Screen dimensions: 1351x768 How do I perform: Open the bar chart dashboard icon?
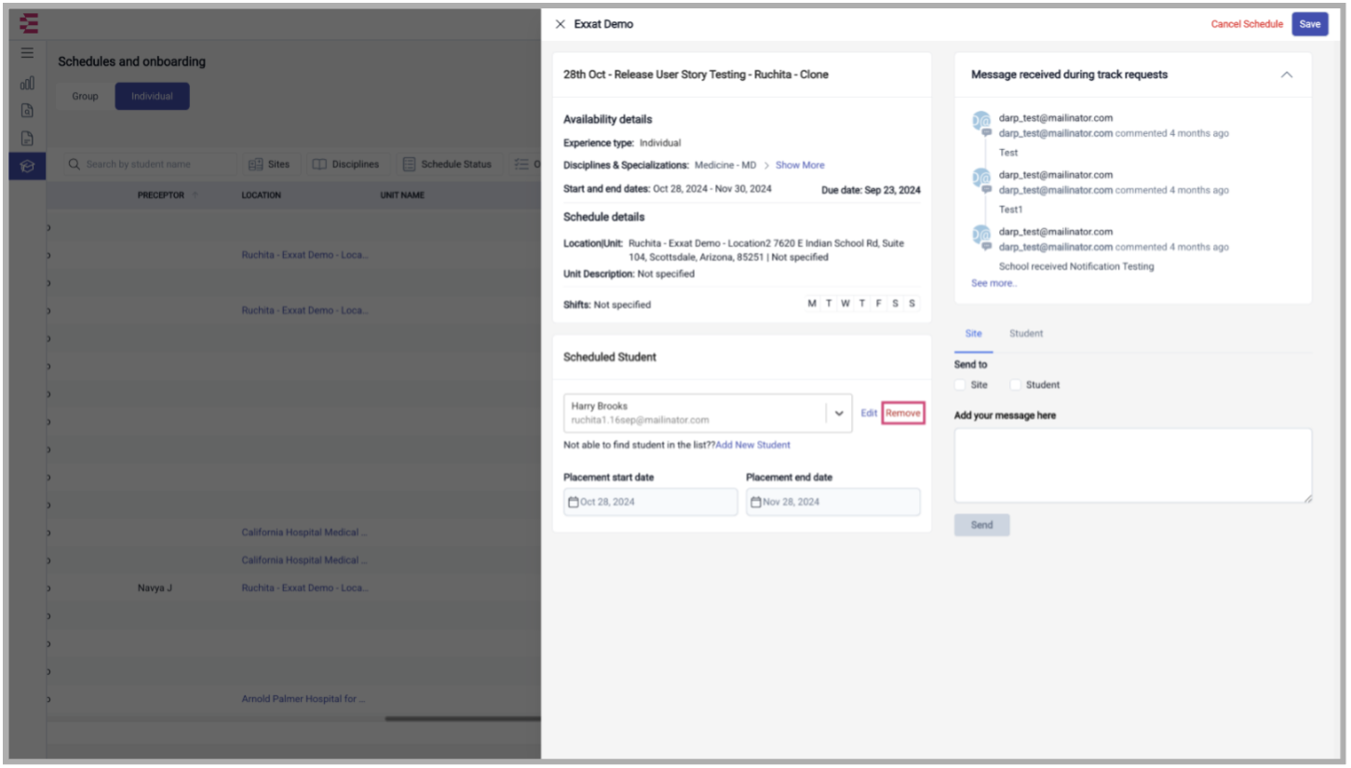27,83
